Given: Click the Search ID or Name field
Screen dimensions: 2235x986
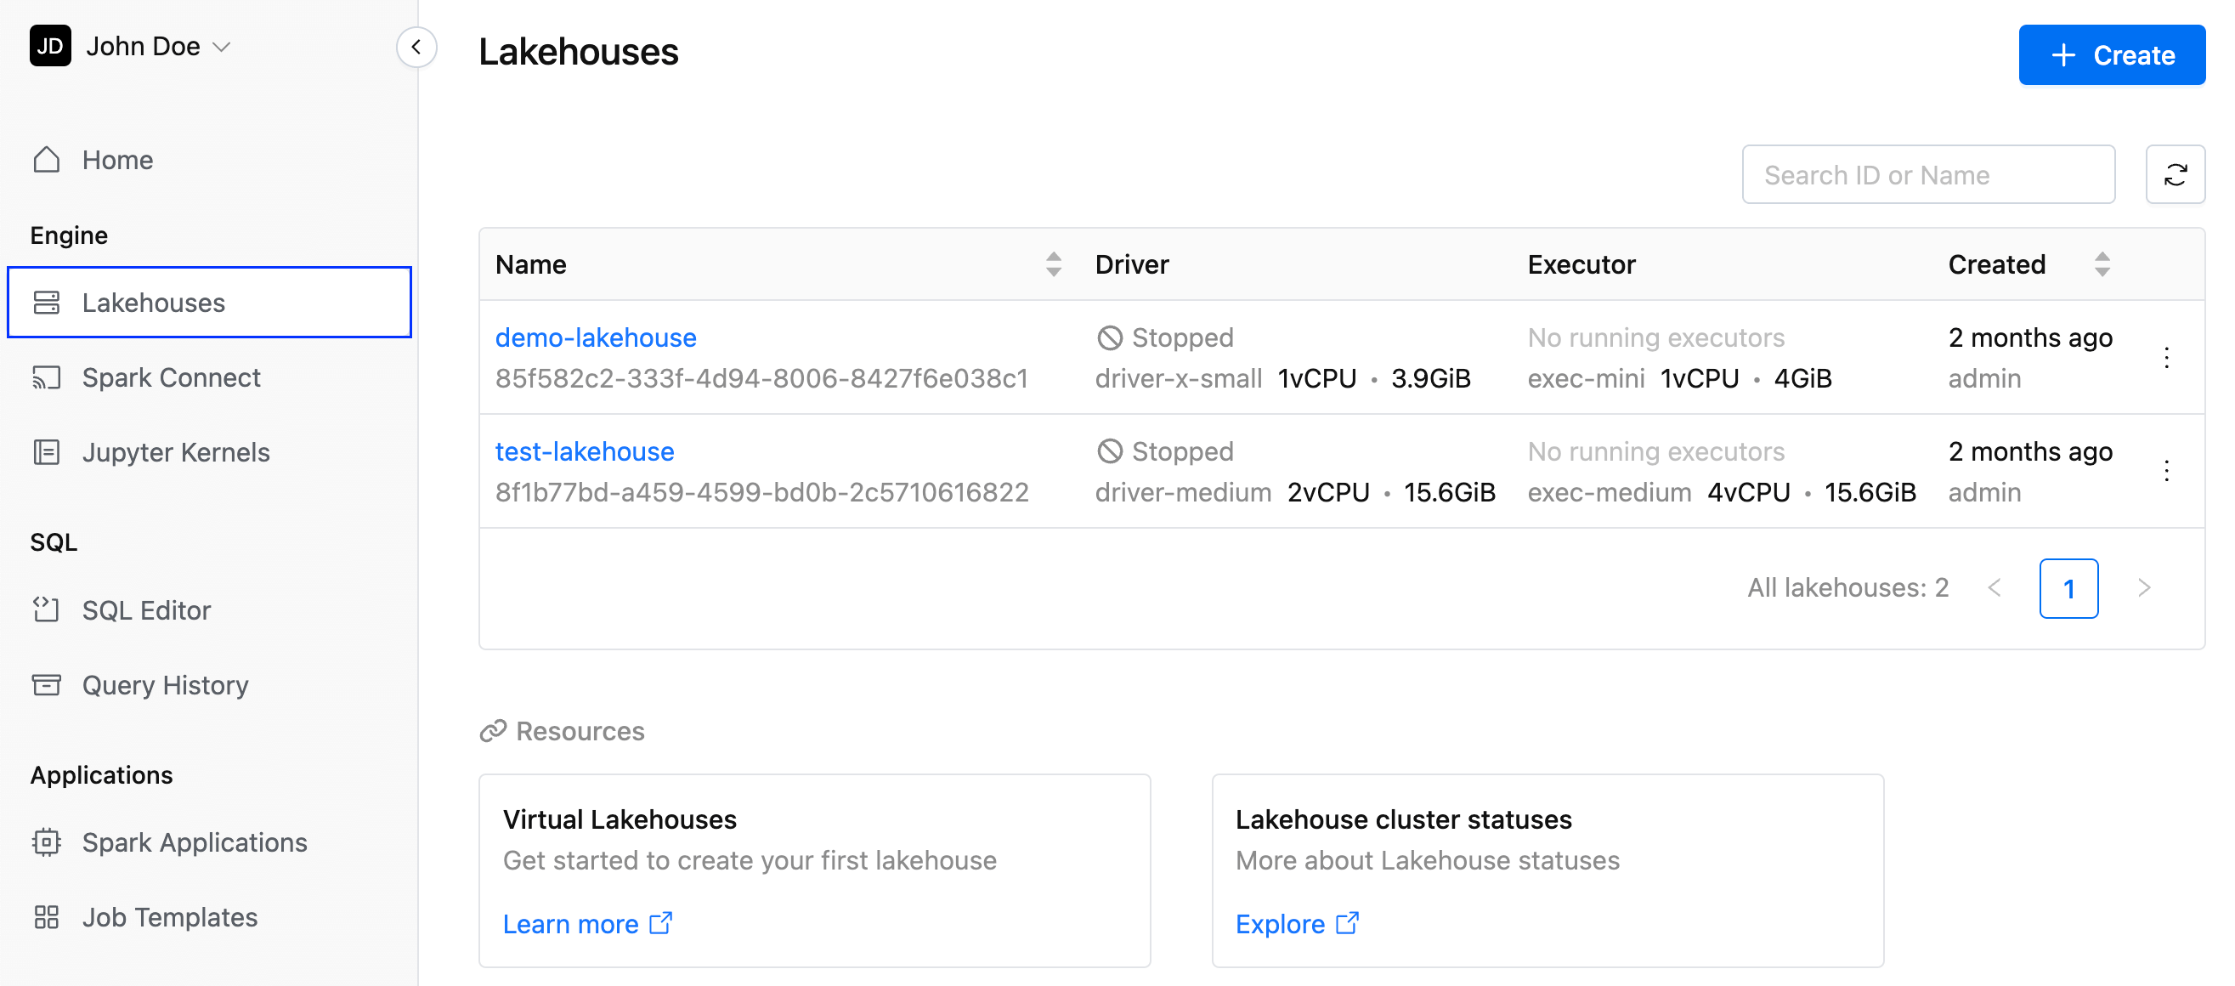Looking at the screenshot, I should pyautogui.click(x=1928, y=174).
